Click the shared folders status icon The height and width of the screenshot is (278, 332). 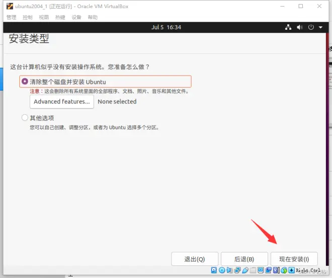[x=253, y=270]
